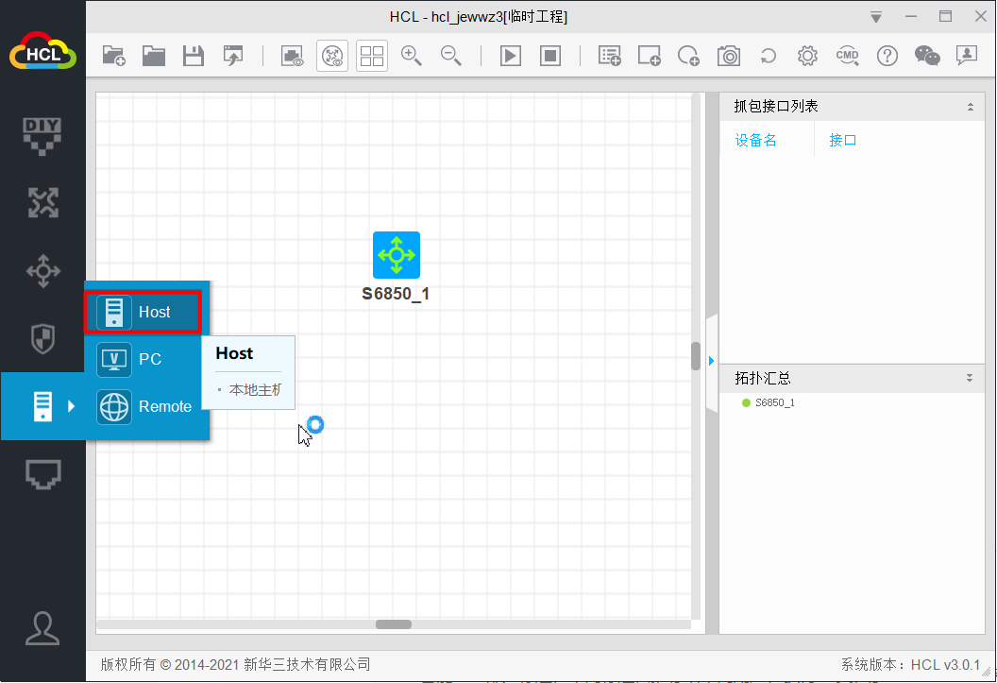
Task: Open the DIY device sidebar category
Action: point(42,135)
